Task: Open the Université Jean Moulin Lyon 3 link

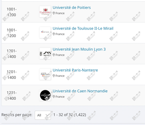Action: tap(79, 49)
